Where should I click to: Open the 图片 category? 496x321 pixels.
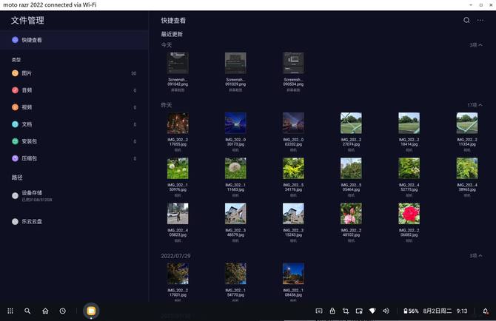pos(27,73)
